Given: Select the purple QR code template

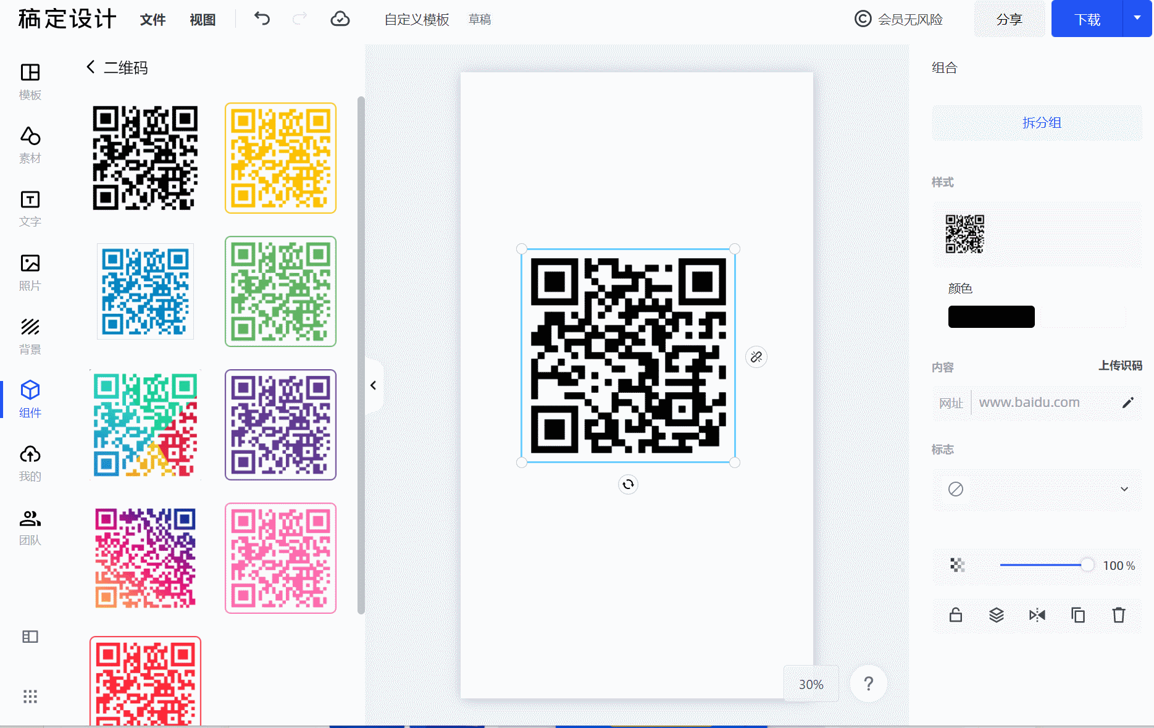Looking at the screenshot, I should coord(280,425).
